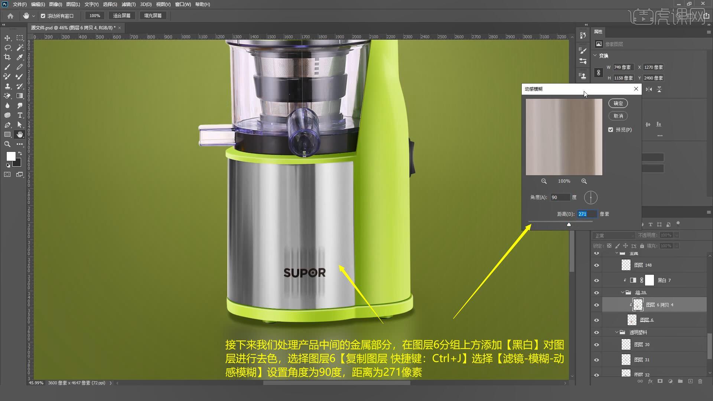Select the Zoom tool in toolbar
The height and width of the screenshot is (401, 713).
7,144
